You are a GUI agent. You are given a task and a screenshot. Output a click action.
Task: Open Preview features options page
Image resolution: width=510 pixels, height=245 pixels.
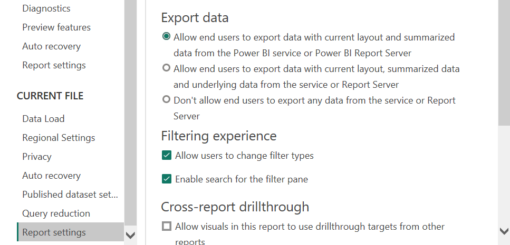(x=56, y=27)
